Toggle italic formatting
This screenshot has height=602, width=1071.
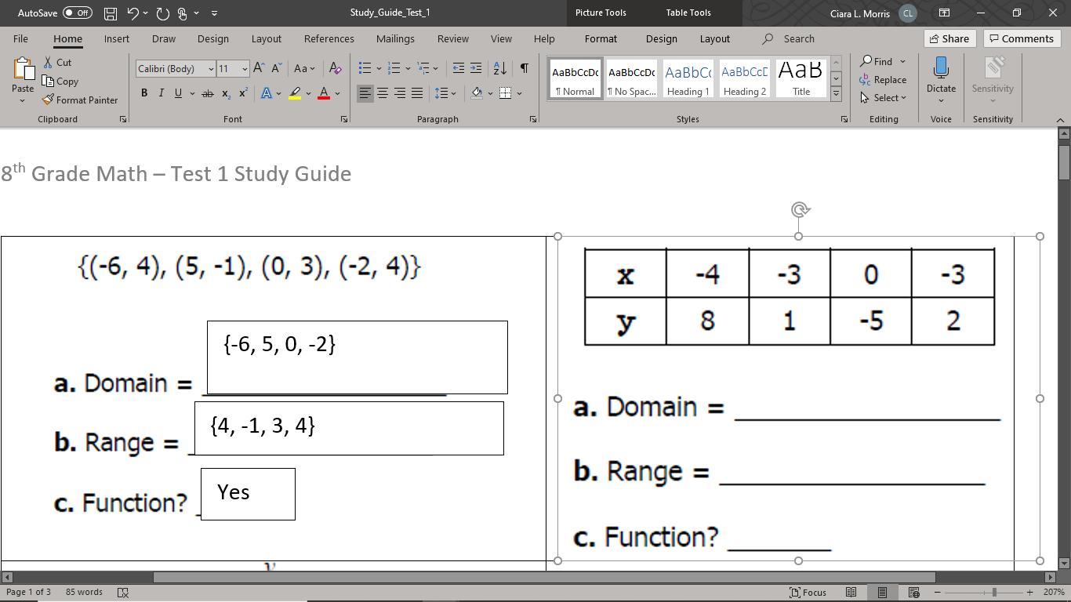tap(162, 93)
